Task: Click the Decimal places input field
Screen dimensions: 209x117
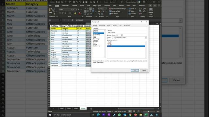Action: (x=119, y=35)
